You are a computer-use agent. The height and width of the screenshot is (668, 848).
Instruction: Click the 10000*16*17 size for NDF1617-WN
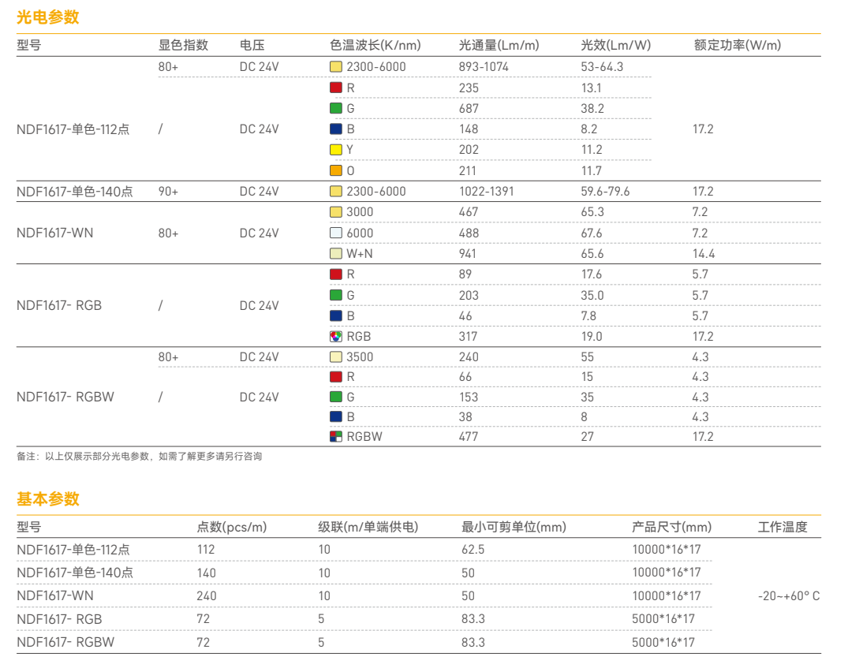(x=667, y=596)
